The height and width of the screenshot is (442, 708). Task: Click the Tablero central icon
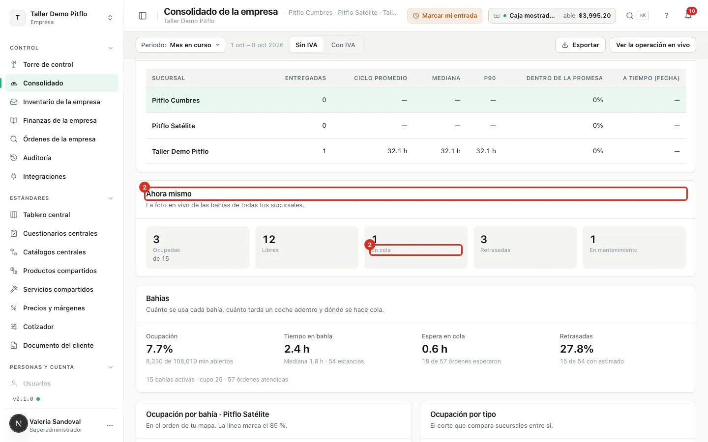tap(14, 215)
